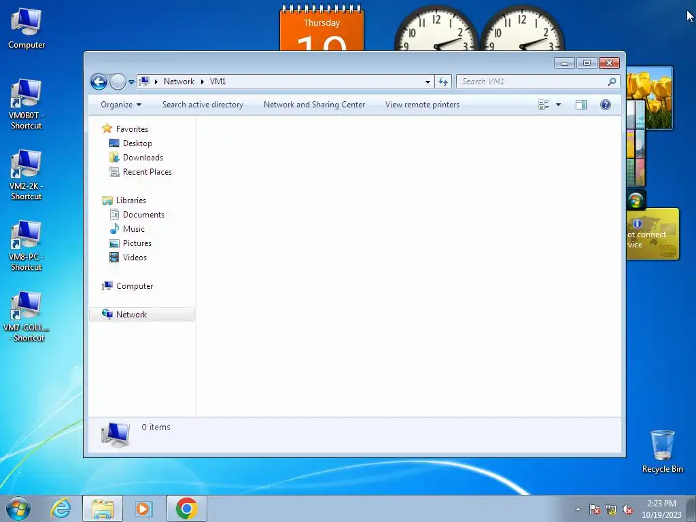696x522 pixels.
Task: Open Network and Sharing Center
Action: (x=314, y=105)
